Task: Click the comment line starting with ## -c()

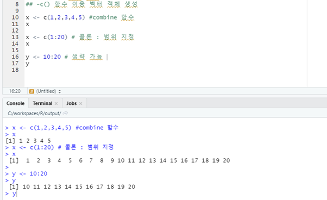Action: click(x=81, y=4)
